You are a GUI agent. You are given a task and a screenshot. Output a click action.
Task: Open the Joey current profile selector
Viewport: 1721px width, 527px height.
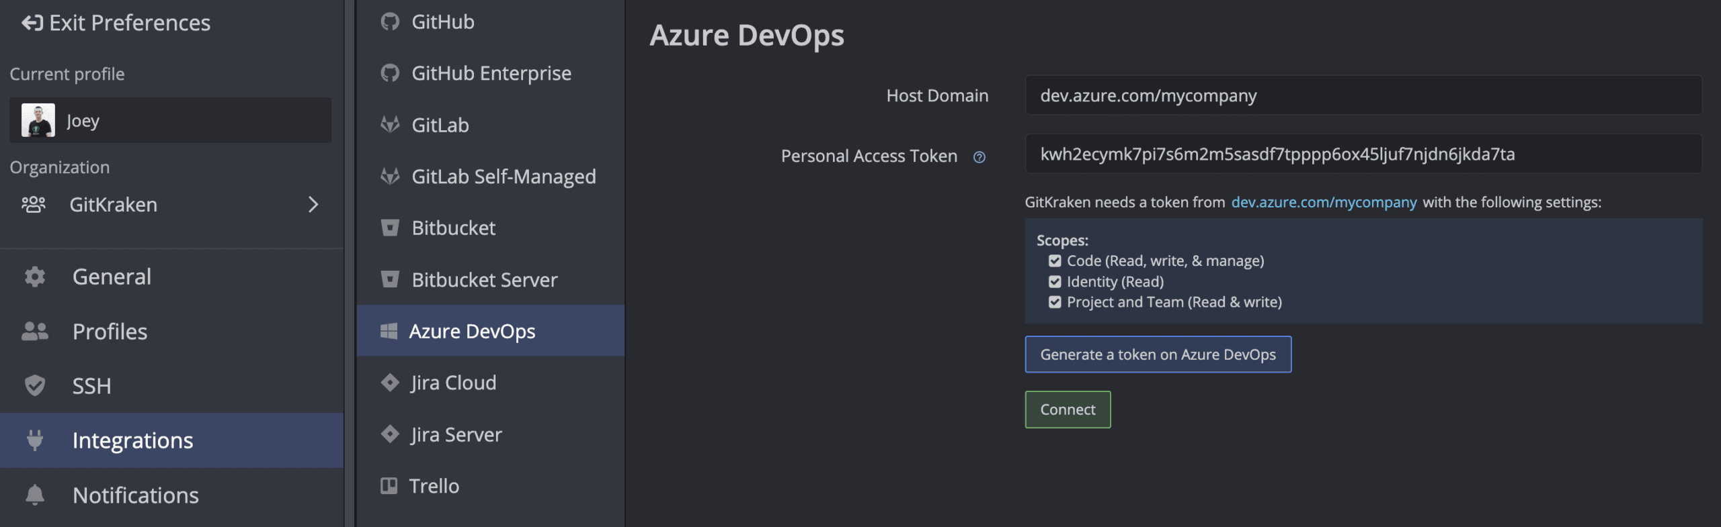(170, 121)
